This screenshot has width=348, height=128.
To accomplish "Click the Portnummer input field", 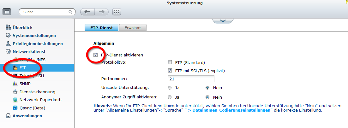I will tap(191, 79).
